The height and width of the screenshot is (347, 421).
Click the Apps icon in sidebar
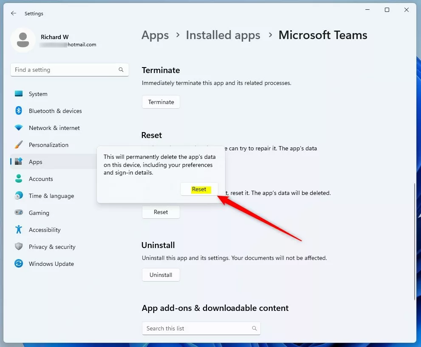[19, 161]
